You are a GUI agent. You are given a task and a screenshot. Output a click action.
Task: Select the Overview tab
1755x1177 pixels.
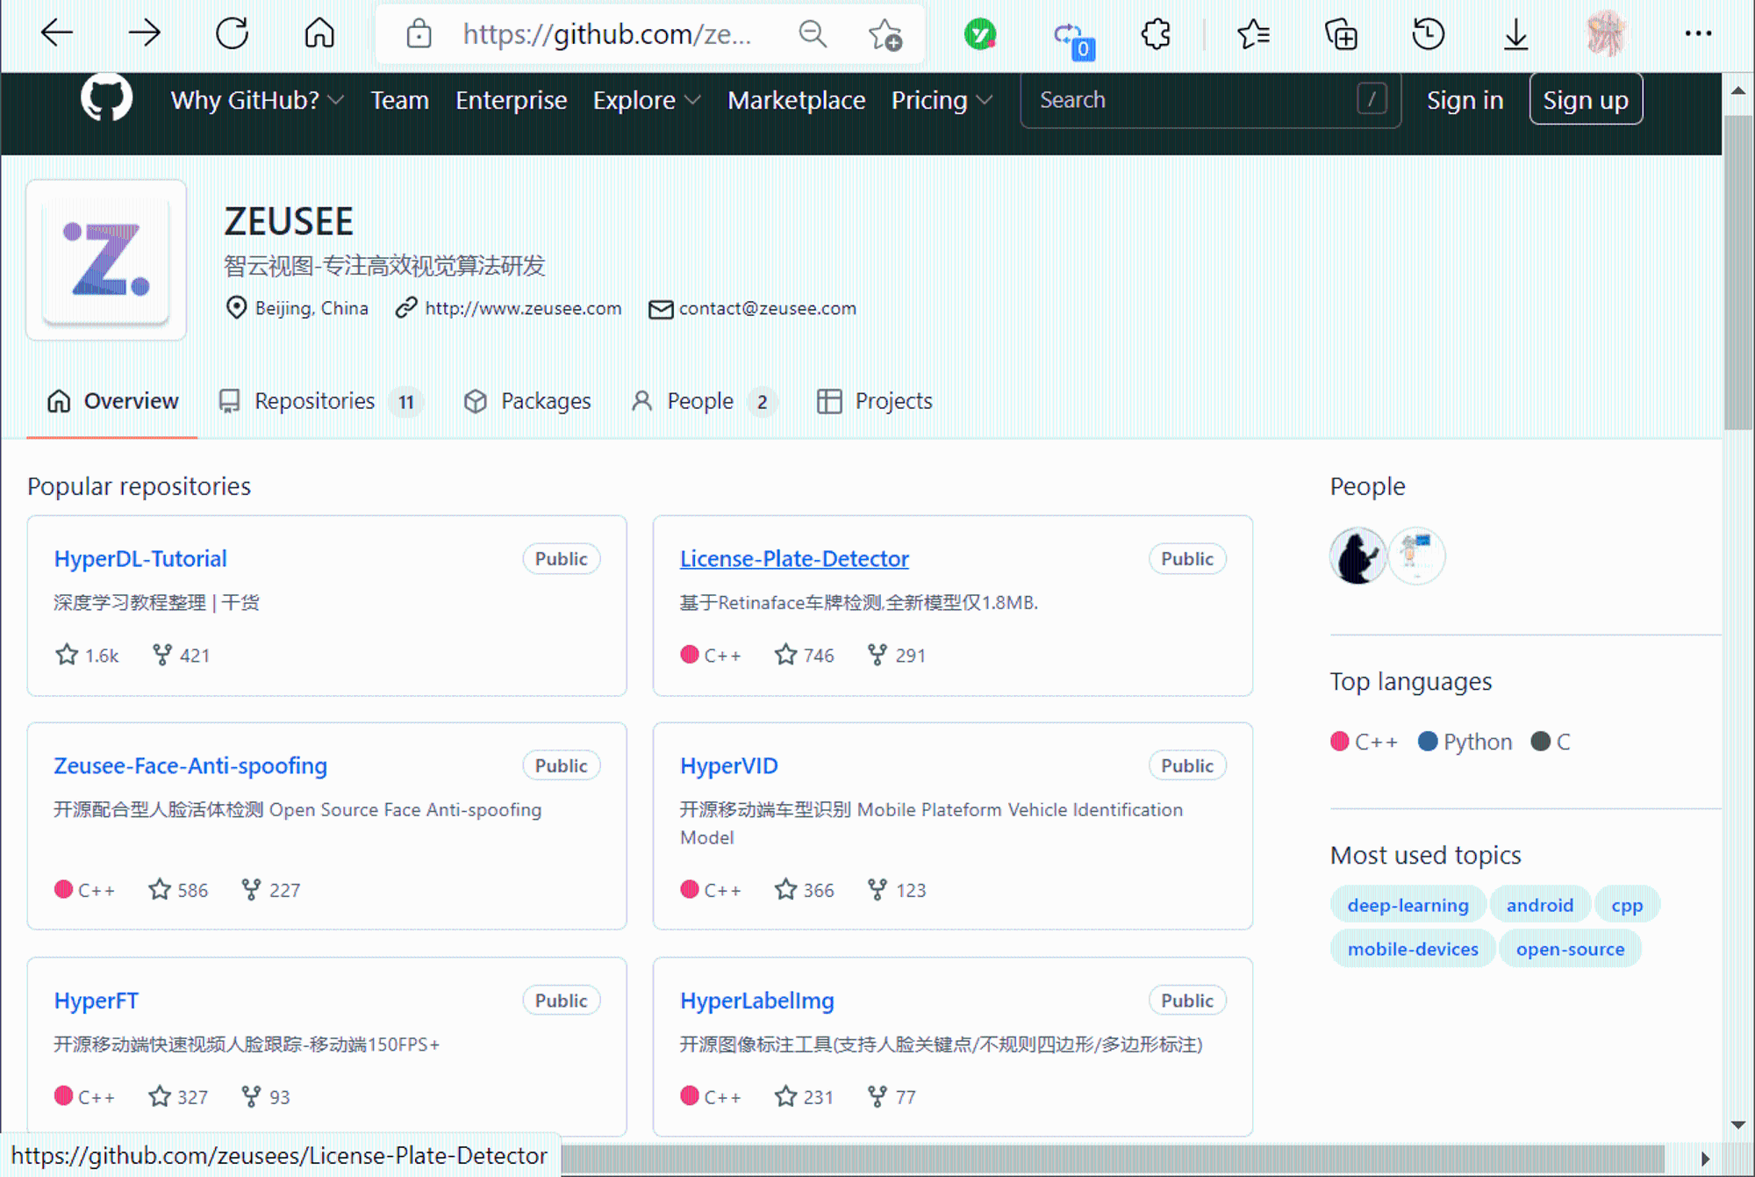pyautogui.click(x=112, y=401)
